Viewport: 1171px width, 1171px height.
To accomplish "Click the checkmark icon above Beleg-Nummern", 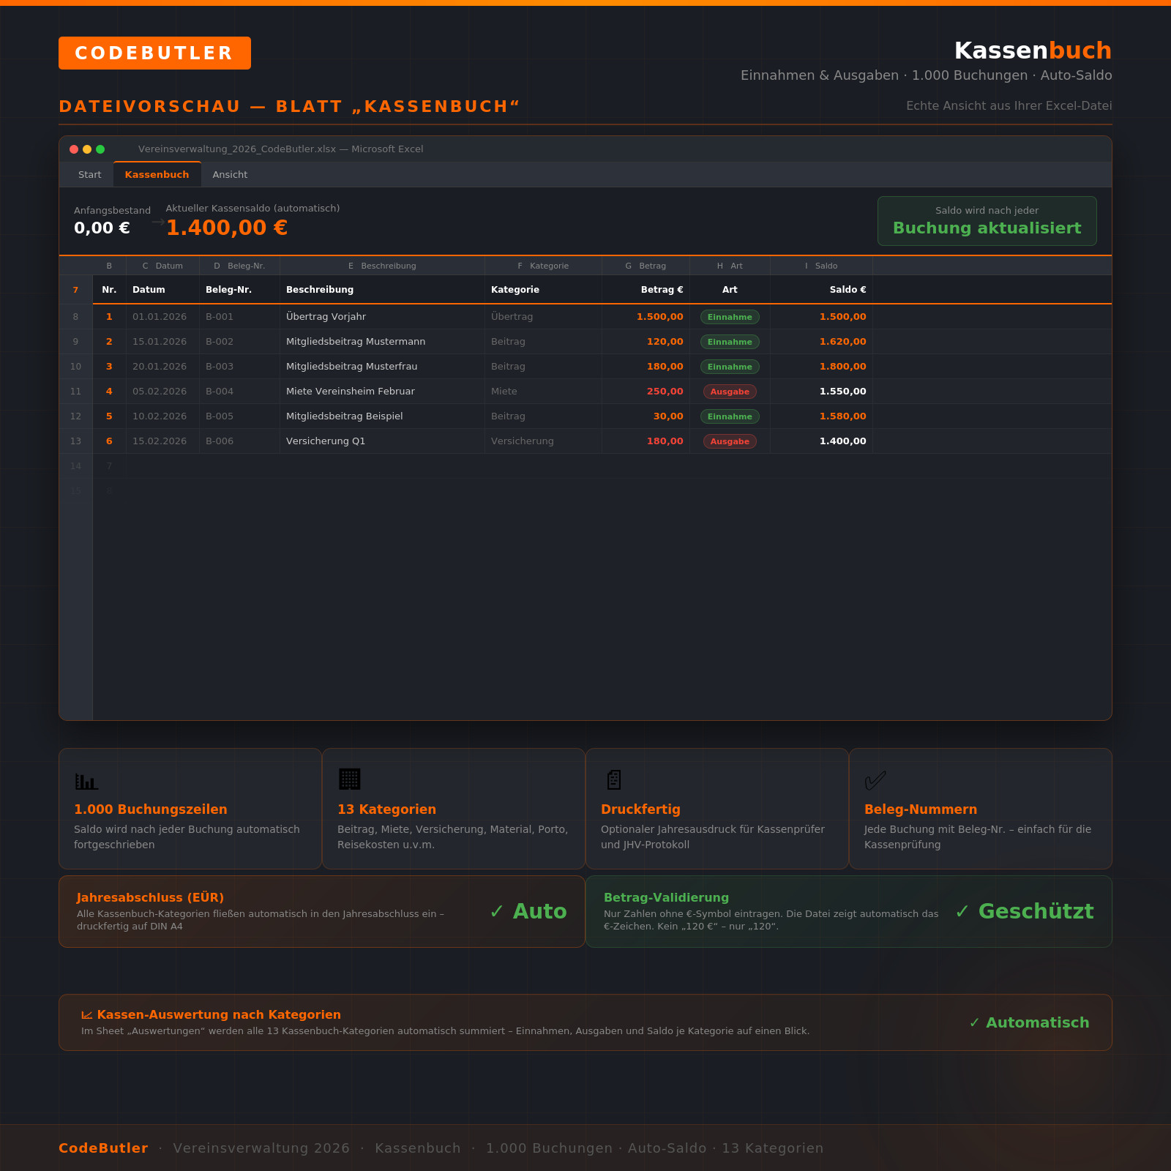I will pos(875,780).
